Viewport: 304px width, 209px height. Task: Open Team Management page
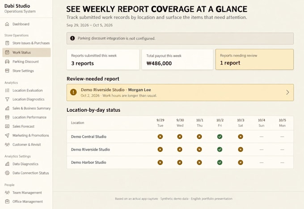(26, 192)
